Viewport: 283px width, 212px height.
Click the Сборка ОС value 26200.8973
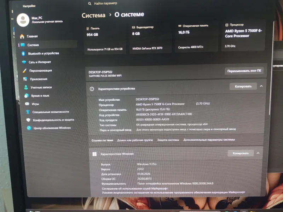[144, 179]
